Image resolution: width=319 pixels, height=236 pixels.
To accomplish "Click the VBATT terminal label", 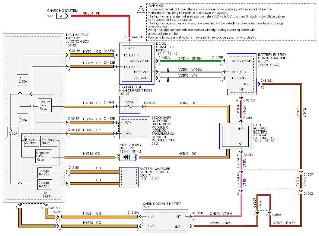I will click(x=129, y=48).
